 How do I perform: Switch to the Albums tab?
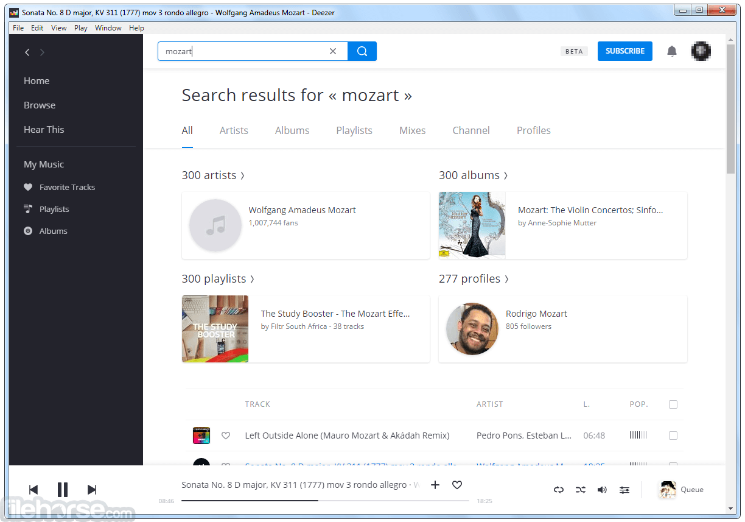coord(292,130)
